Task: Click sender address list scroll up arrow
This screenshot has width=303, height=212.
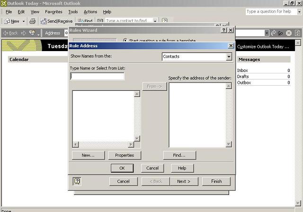Action: [229, 86]
